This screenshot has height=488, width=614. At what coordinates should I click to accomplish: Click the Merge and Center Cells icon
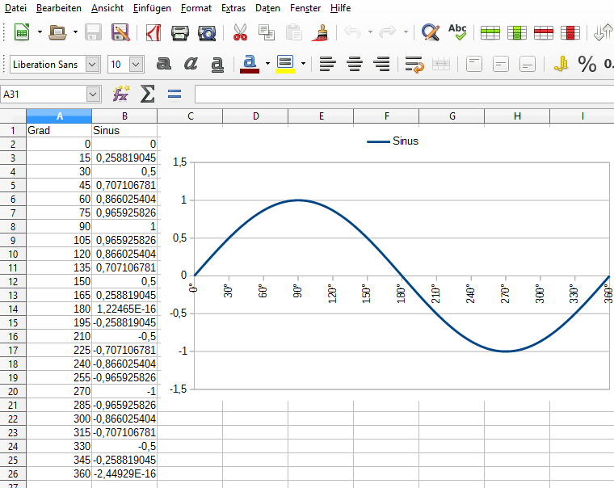pyautogui.click(x=441, y=64)
